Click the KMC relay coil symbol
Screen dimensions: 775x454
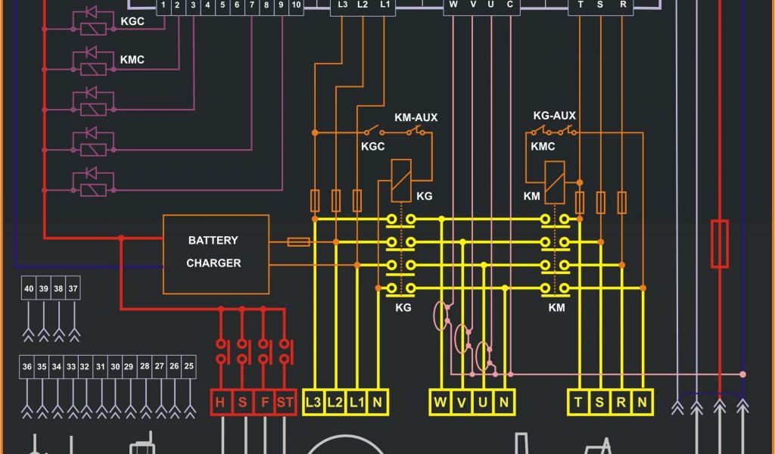coord(92,68)
